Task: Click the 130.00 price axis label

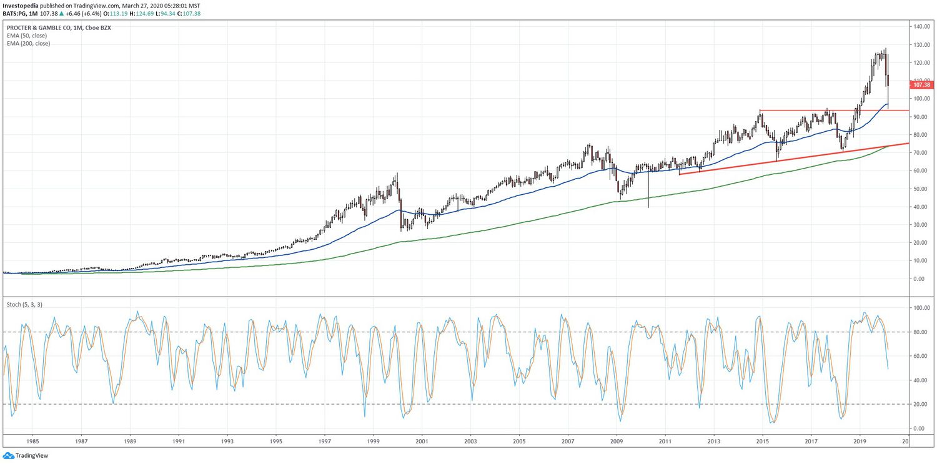Action: click(x=922, y=45)
